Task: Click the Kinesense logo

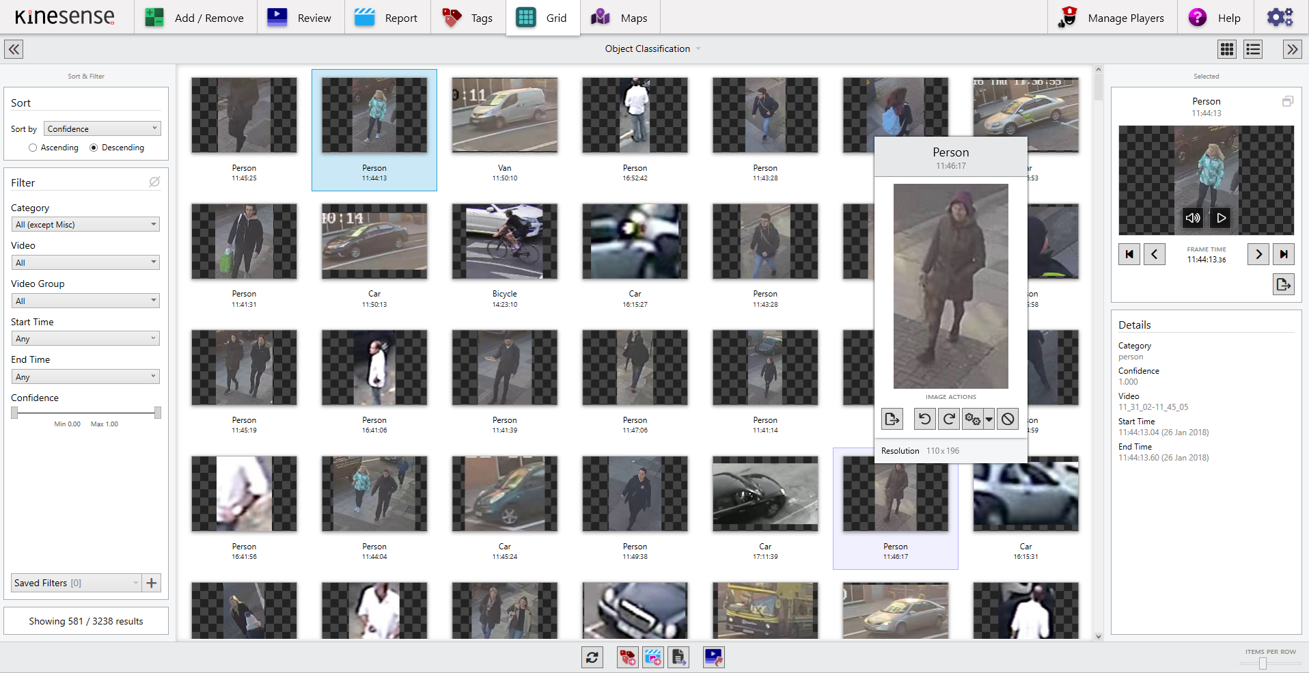Action: (65, 16)
